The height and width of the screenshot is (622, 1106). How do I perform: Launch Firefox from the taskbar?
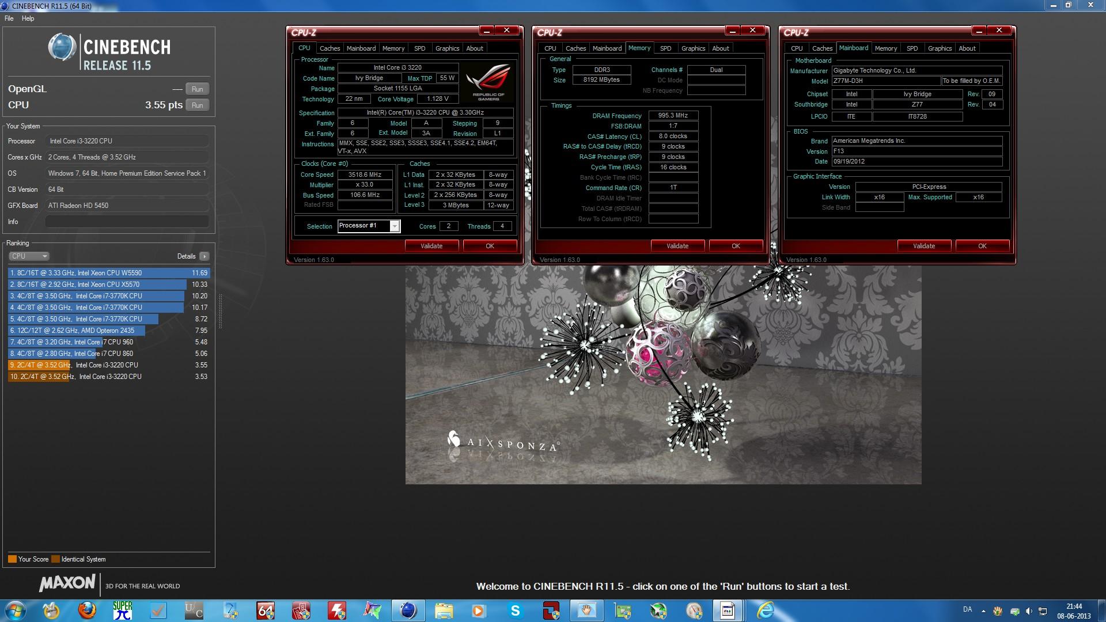87,610
